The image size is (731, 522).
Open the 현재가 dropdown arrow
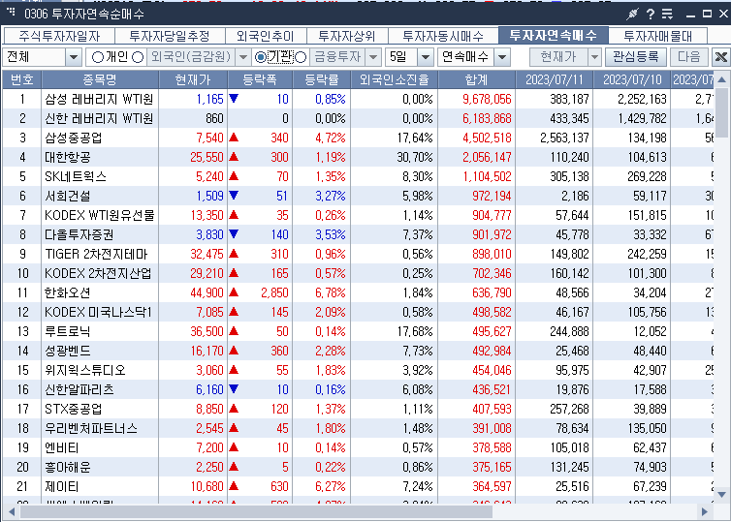pos(594,58)
